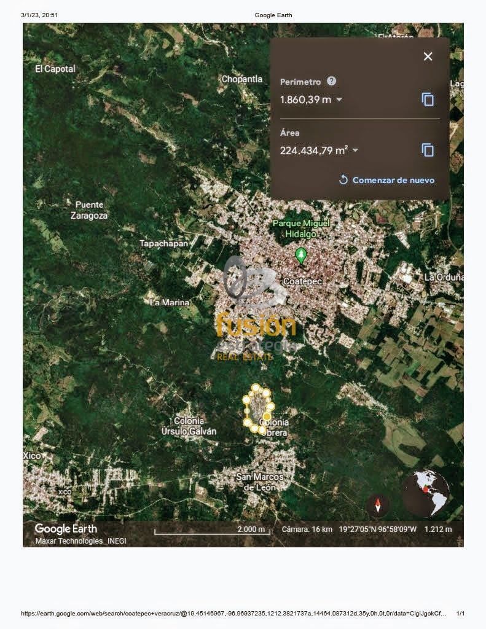The image size is (486, 629).
Task: Click the San Marcos de León label
Action: (x=260, y=482)
